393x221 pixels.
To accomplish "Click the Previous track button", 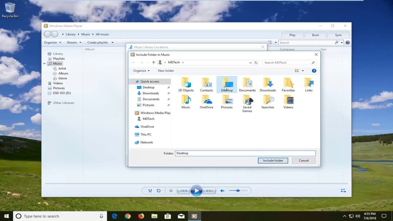I will (184, 191).
